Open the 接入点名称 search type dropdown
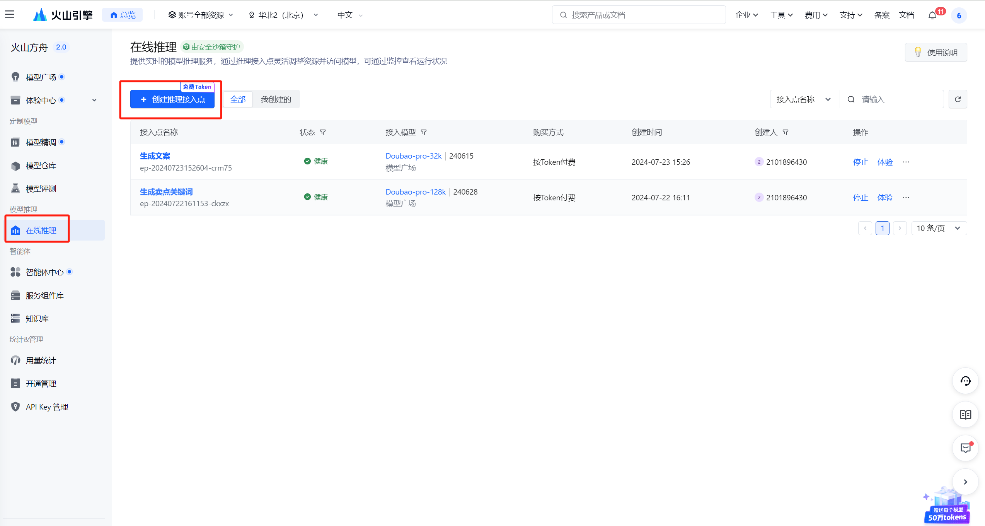 (804, 99)
